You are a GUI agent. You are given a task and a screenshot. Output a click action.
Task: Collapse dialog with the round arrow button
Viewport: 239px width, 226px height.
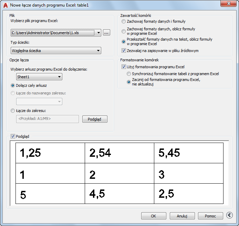(229, 215)
